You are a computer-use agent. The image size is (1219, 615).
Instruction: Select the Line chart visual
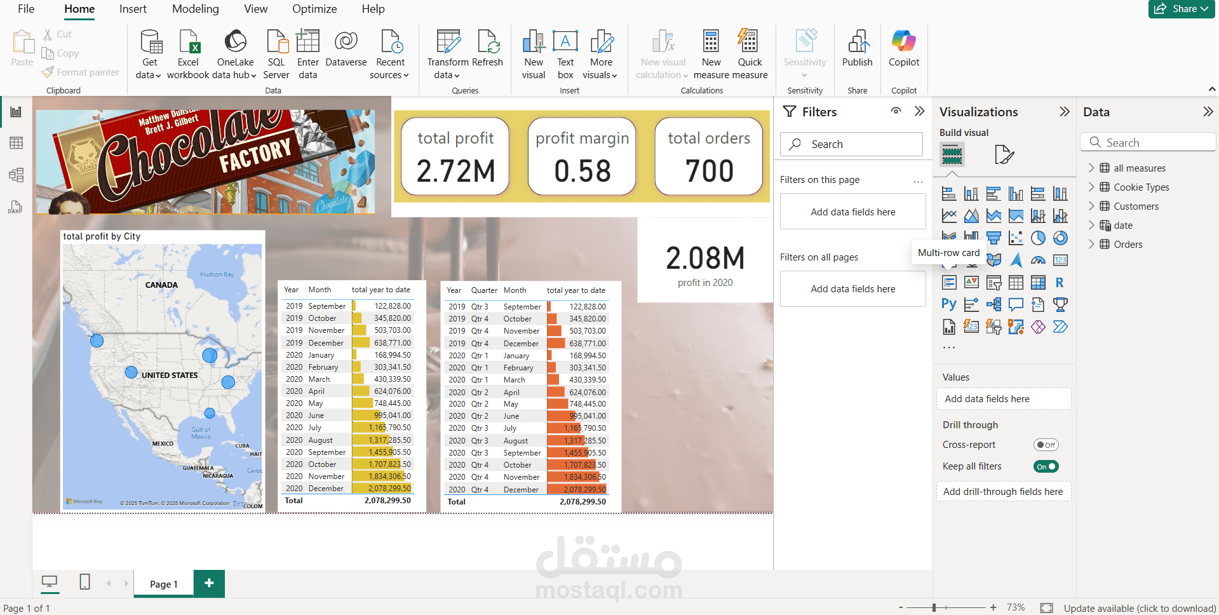point(949,216)
